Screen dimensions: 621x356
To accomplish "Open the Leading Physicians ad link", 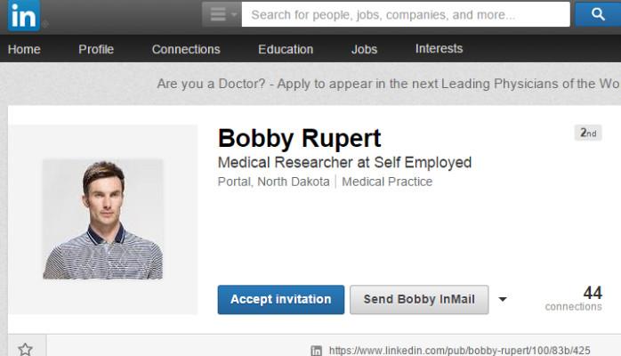I will coord(388,84).
